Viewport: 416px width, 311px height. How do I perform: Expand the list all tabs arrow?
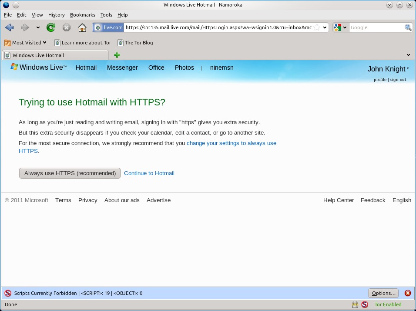click(408, 55)
